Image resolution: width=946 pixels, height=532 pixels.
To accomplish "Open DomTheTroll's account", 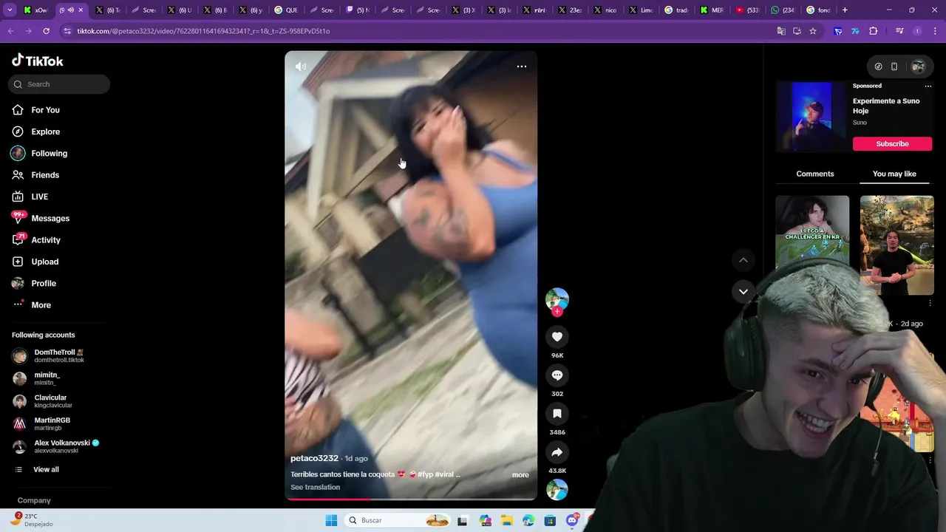I will pyautogui.click(x=59, y=356).
